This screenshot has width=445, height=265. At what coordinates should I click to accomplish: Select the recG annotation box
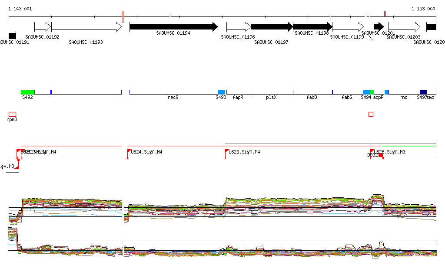173,92
